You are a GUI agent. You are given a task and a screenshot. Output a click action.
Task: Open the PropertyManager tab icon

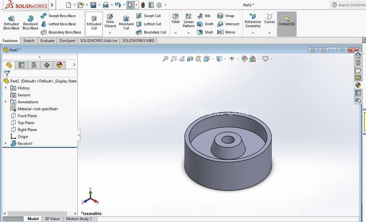click(22, 65)
